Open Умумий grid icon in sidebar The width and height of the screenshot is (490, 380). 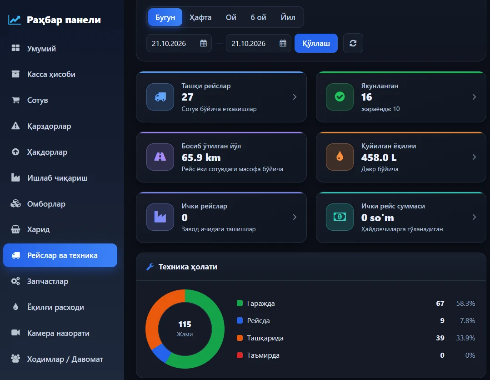tap(15, 48)
